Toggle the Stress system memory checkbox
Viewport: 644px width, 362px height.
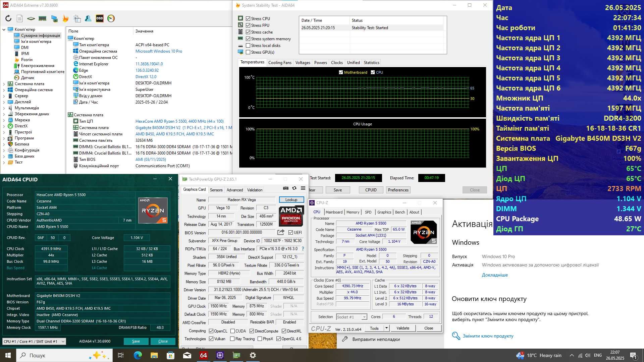tap(248, 39)
